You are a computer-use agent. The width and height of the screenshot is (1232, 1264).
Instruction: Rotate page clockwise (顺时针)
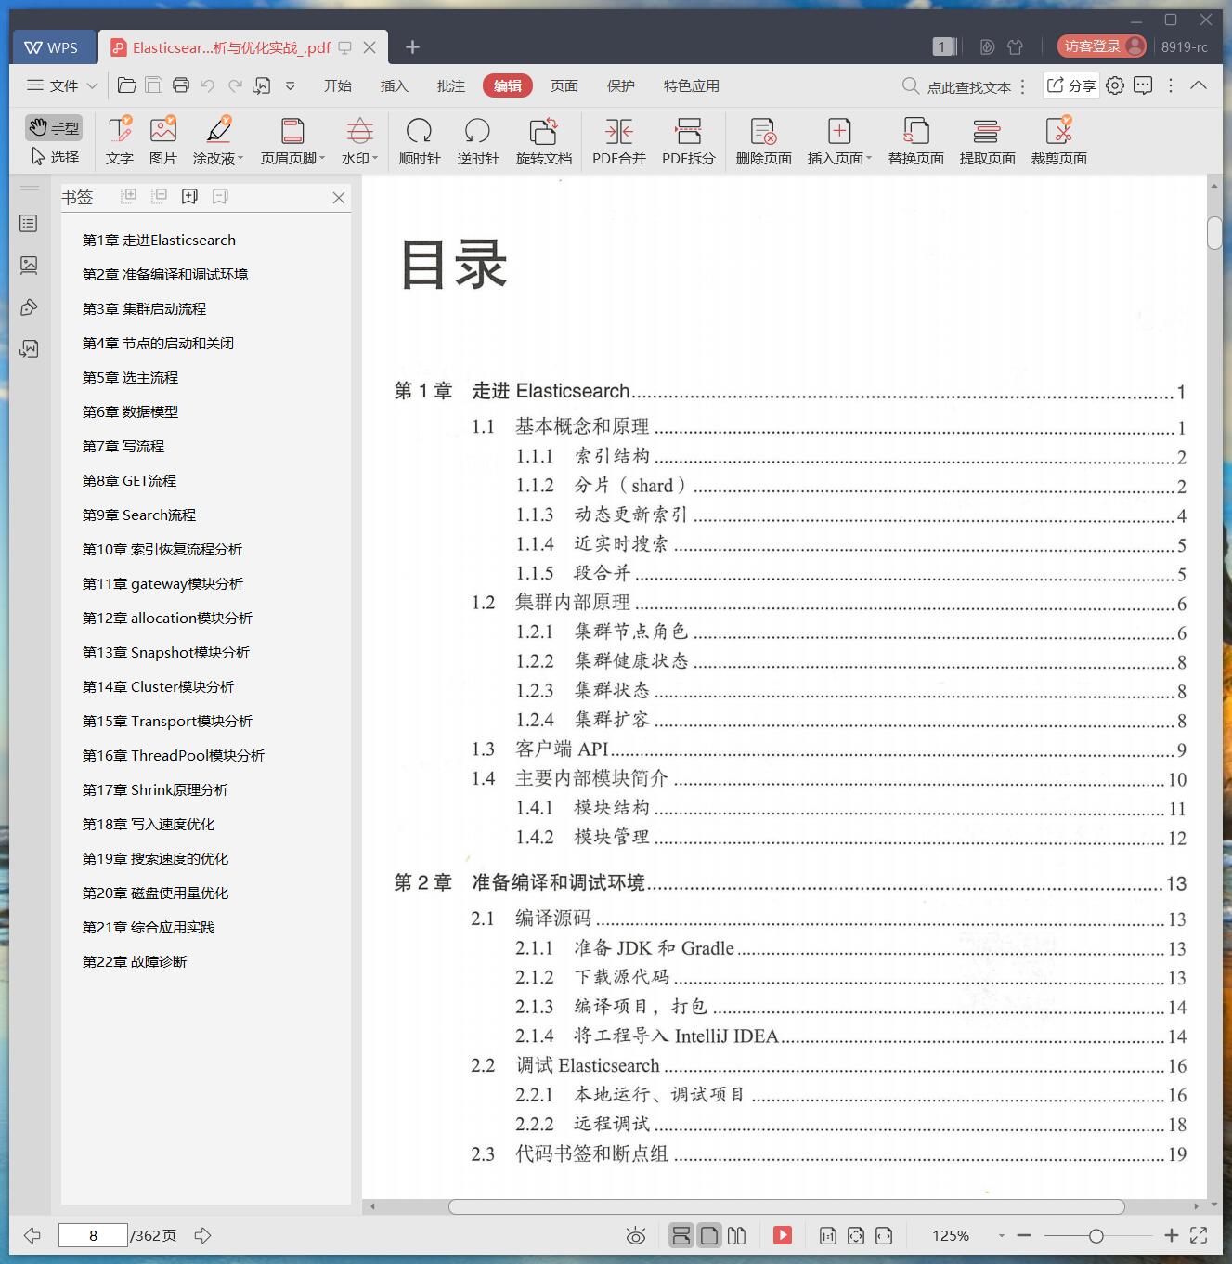pyautogui.click(x=420, y=140)
